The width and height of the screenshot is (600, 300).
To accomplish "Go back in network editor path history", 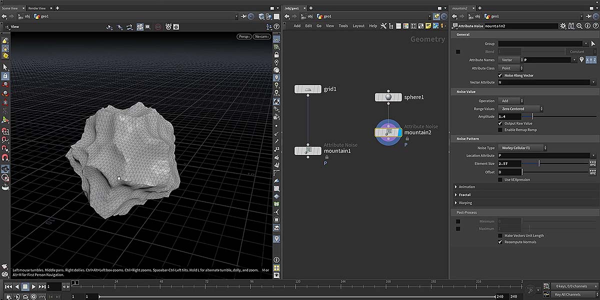I will [x=287, y=16].
